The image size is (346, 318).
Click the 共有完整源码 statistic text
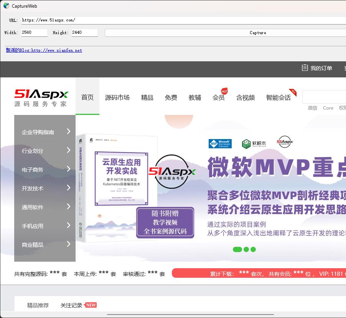tap(41, 274)
